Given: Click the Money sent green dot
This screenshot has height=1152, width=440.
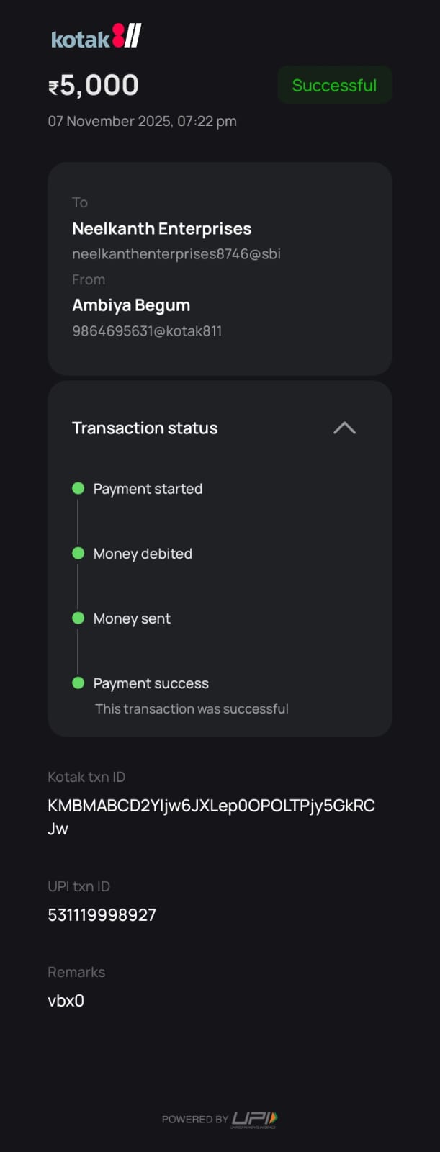Looking at the screenshot, I should tap(78, 618).
